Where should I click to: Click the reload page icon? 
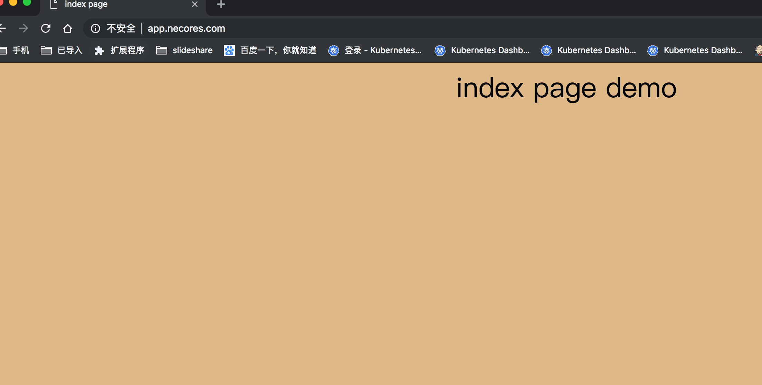tap(46, 28)
